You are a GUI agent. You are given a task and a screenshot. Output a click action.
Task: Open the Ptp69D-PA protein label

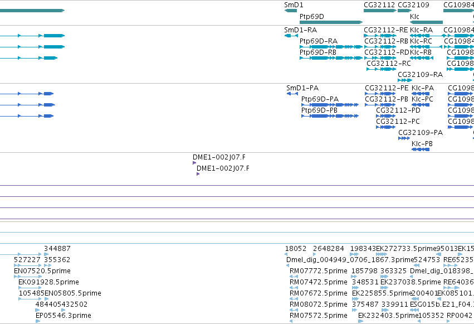click(x=320, y=99)
